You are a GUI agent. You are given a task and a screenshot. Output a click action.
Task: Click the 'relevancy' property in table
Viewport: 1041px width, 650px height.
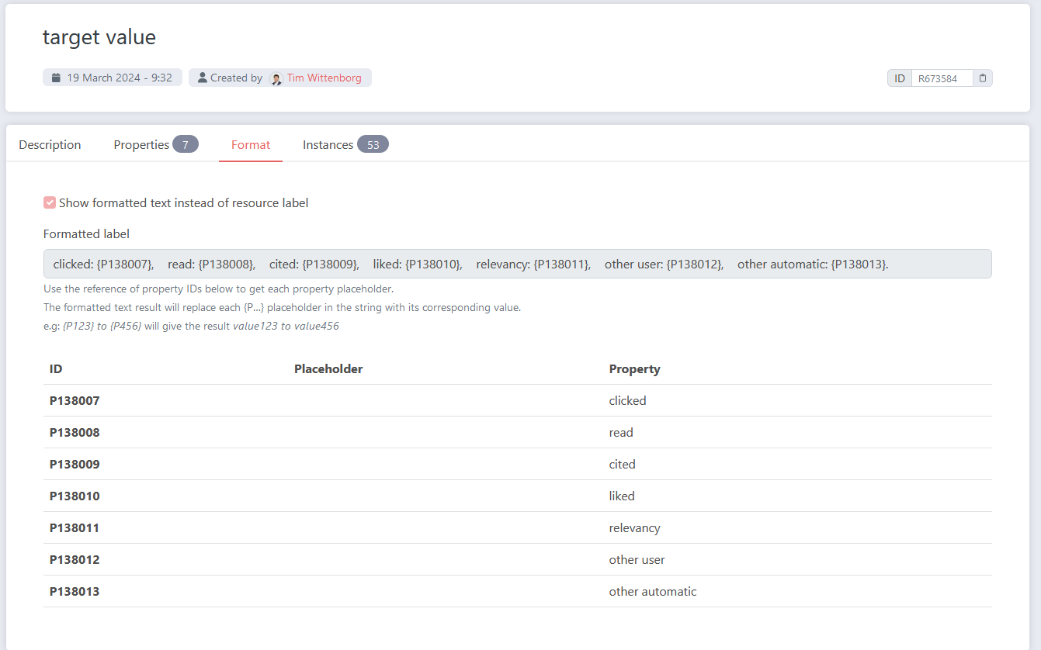point(634,528)
